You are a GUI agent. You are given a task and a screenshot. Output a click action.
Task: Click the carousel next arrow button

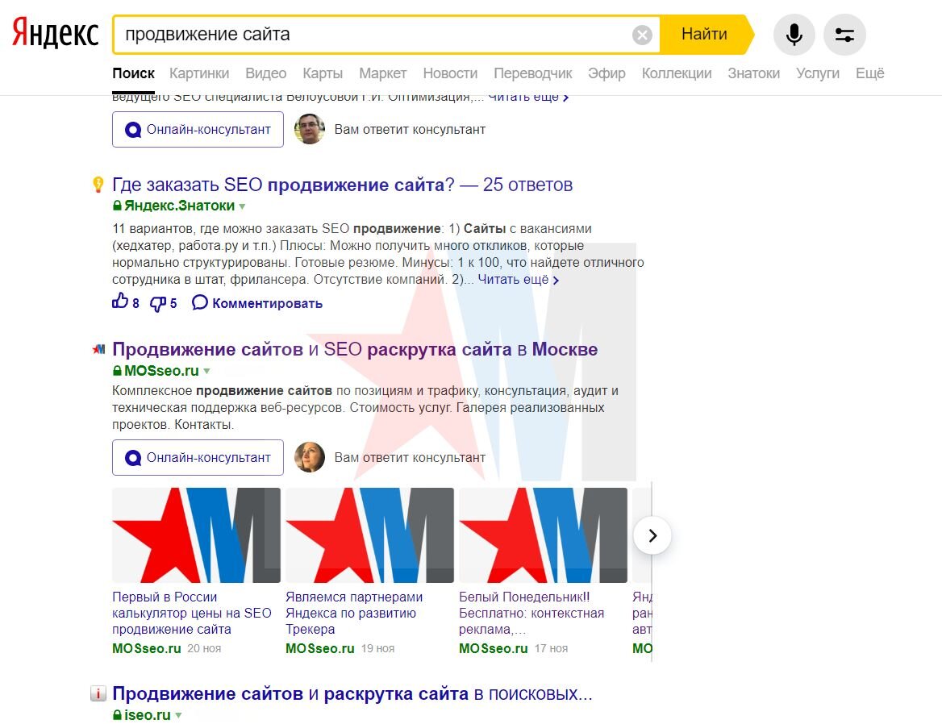[652, 535]
